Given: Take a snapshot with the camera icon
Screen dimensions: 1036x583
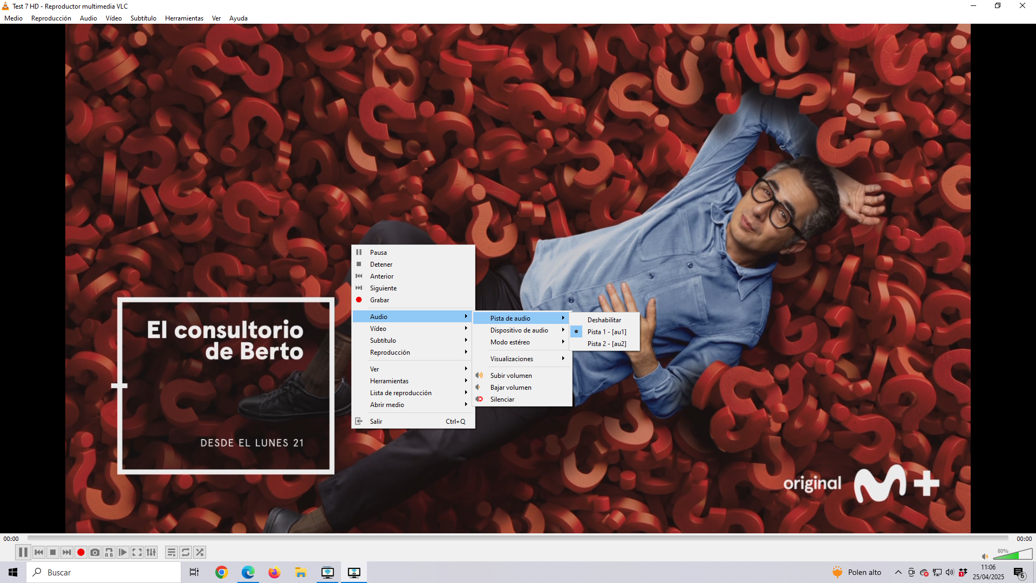Looking at the screenshot, I should [95, 552].
